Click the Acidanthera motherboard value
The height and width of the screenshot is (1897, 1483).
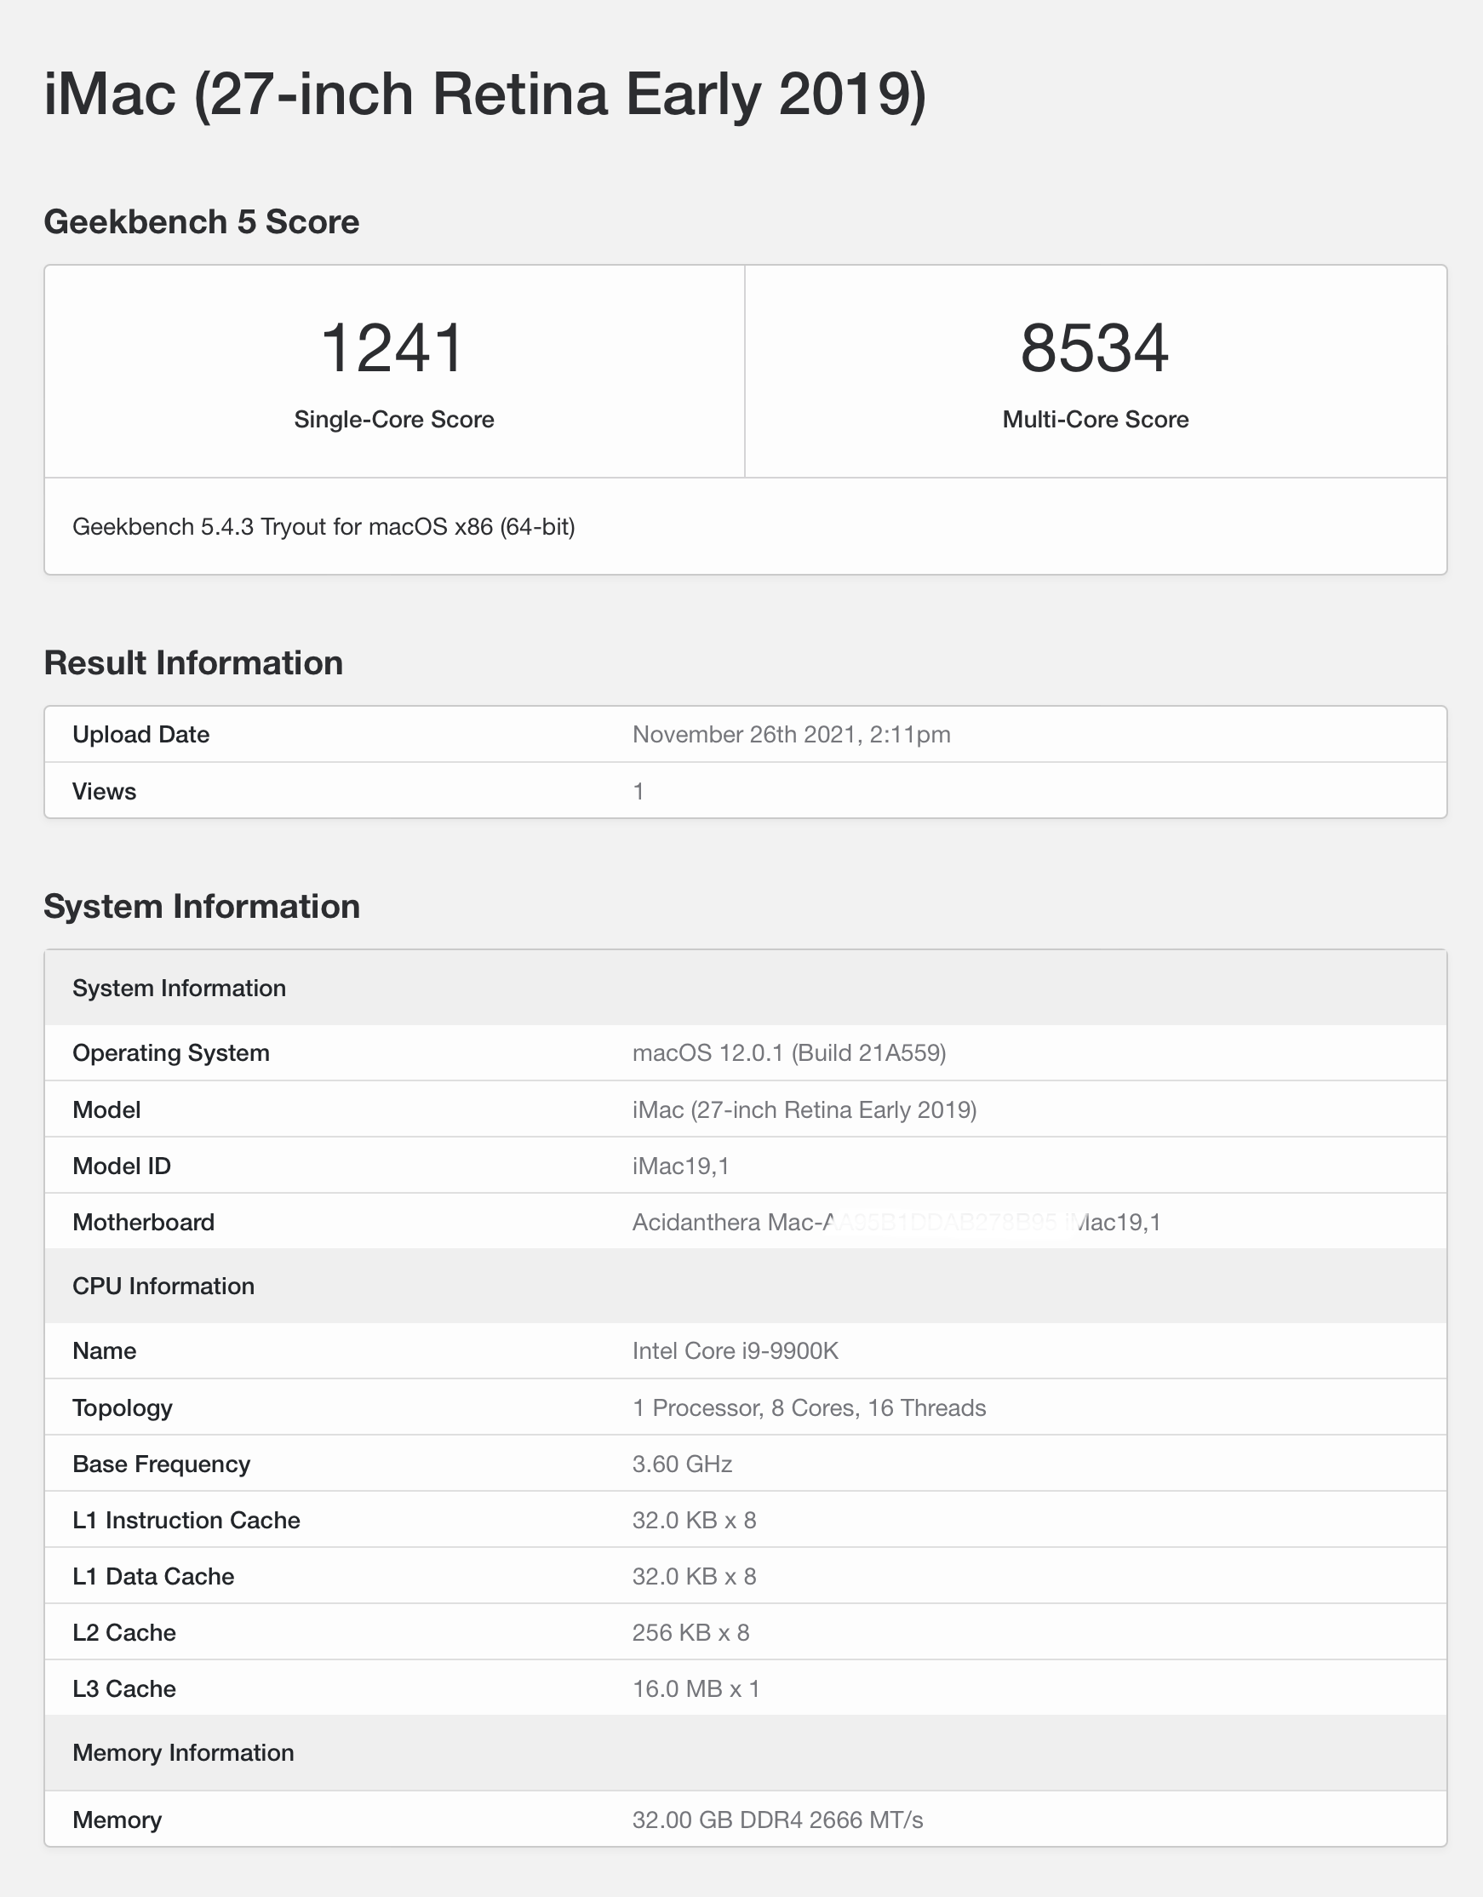[896, 1222]
